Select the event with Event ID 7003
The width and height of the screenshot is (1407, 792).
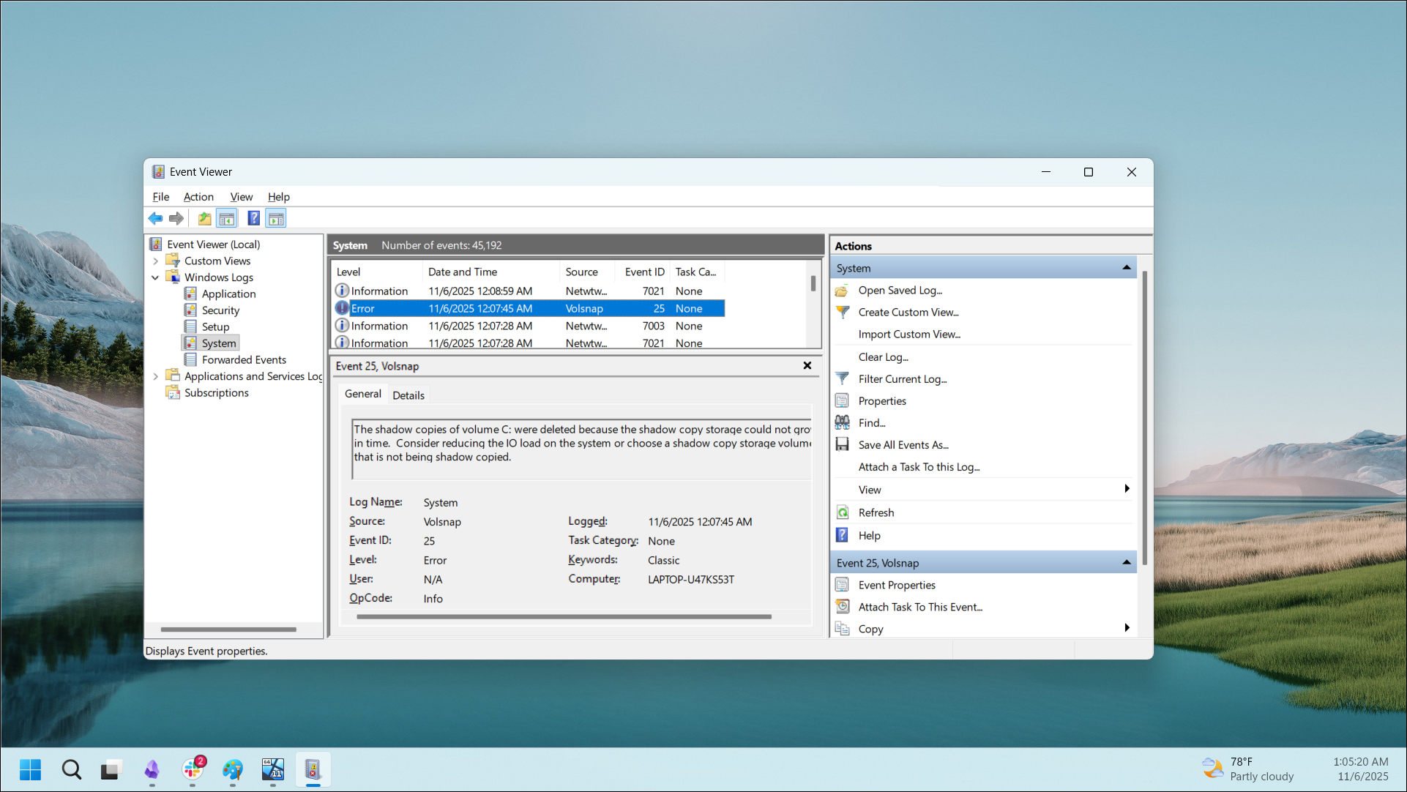point(528,326)
